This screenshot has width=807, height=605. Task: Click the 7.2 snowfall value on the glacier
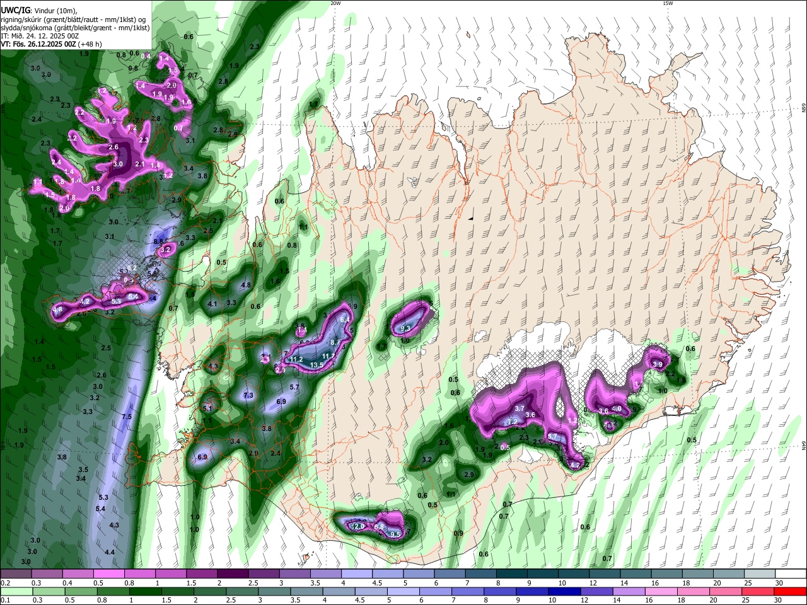coord(513,422)
